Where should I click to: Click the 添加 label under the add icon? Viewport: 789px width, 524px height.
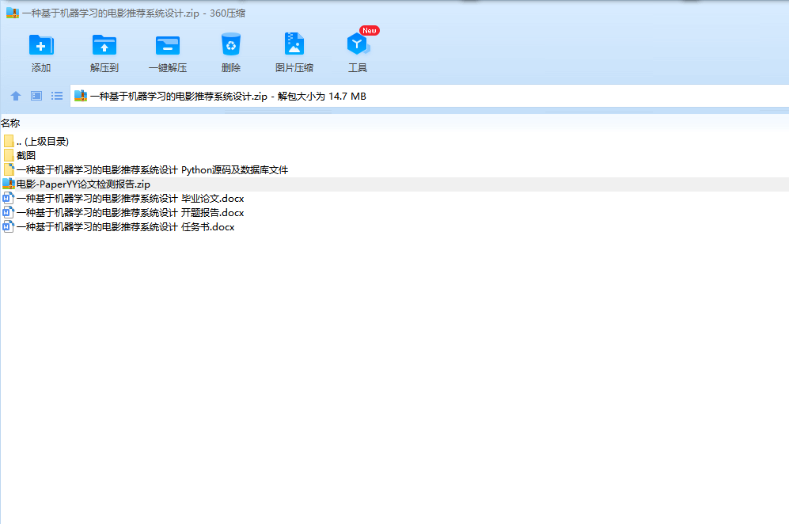coord(41,68)
